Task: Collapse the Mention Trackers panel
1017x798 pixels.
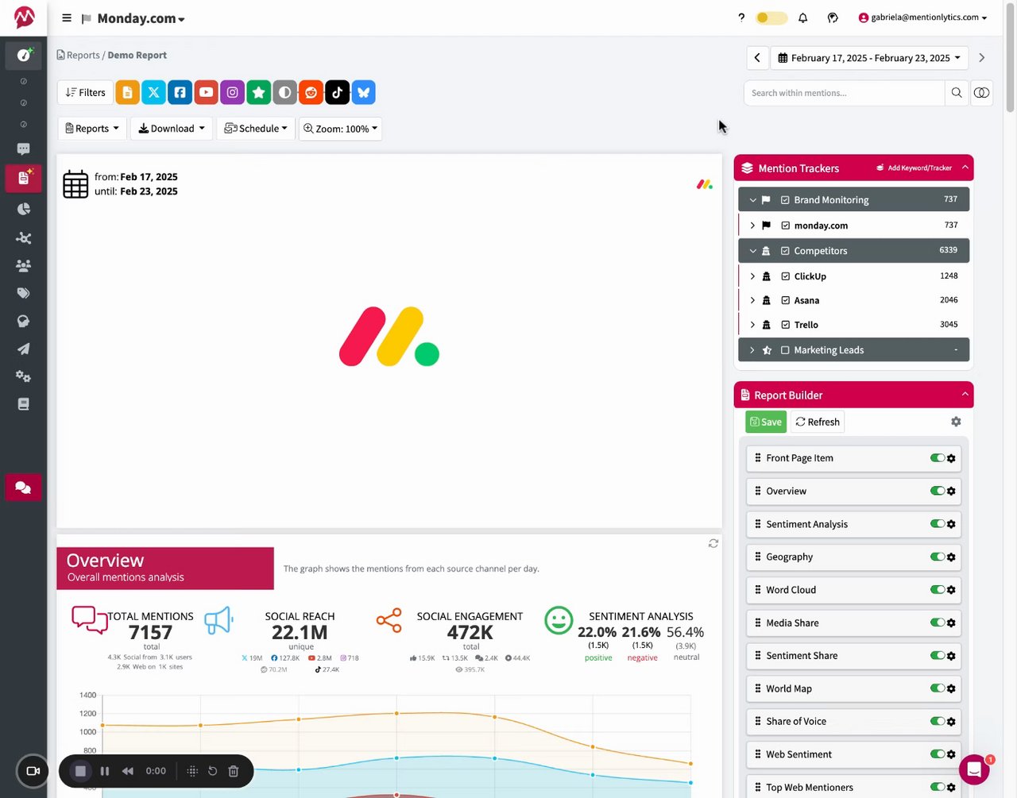Action: pos(965,168)
